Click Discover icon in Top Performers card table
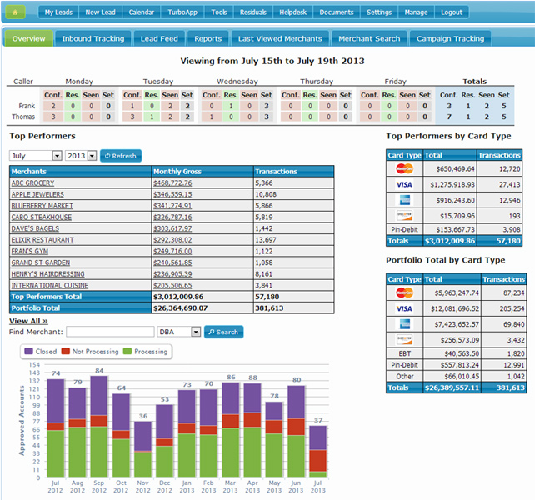The width and height of the screenshot is (535, 500). 405,215
